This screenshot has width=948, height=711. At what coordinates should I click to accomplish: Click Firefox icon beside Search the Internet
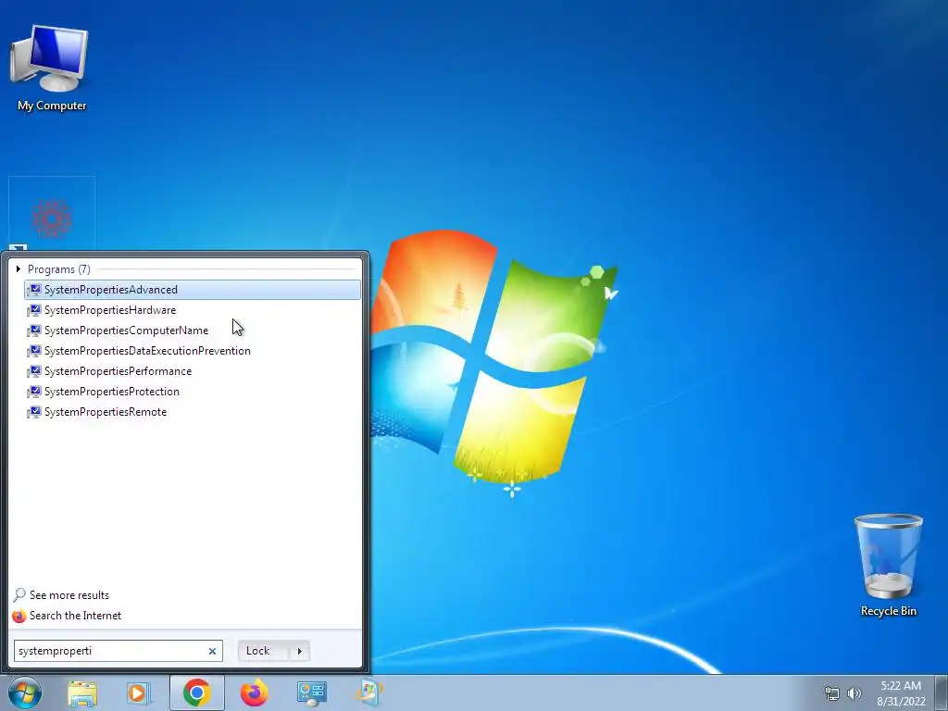[x=19, y=616]
